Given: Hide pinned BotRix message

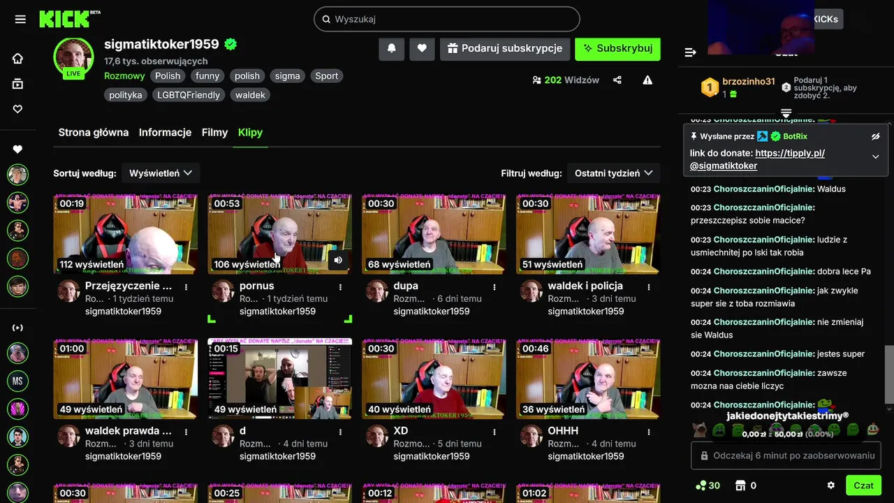Looking at the screenshot, I should pos(876,136).
